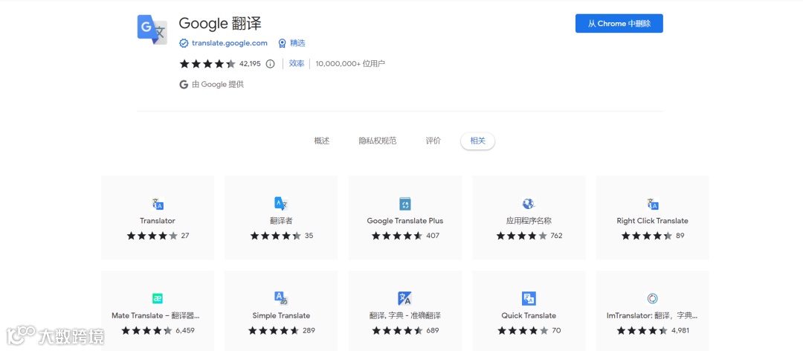Click the Google 翻译 page title
803x351 pixels.
tap(220, 23)
